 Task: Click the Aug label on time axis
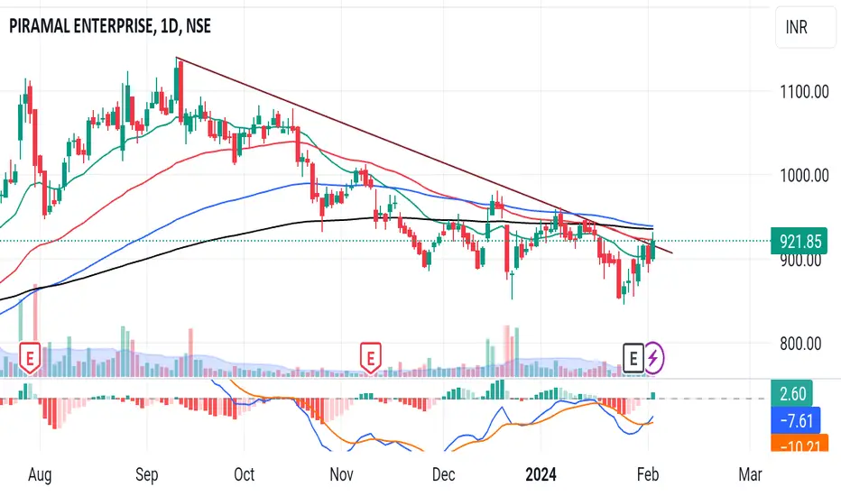click(x=40, y=474)
